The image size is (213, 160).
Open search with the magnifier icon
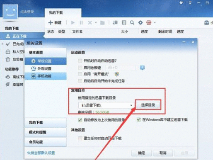click(132, 22)
